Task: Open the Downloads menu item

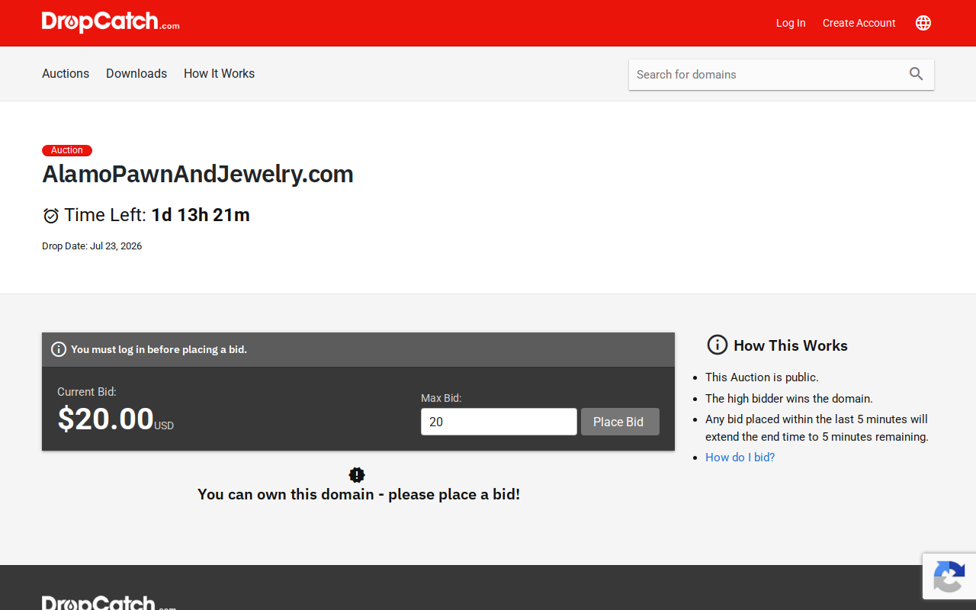Action: pos(136,73)
